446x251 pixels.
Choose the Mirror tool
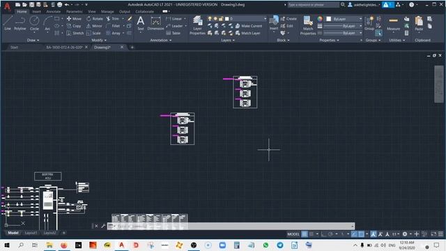tap(94, 26)
